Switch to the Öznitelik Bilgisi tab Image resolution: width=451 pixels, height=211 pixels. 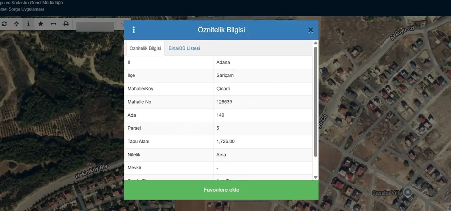145,48
